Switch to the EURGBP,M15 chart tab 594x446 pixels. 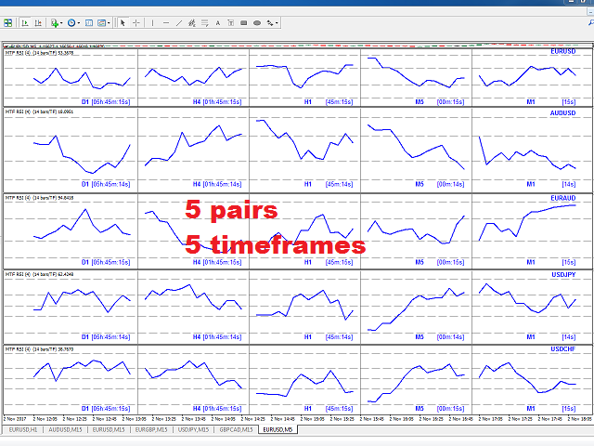coord(151,429)
